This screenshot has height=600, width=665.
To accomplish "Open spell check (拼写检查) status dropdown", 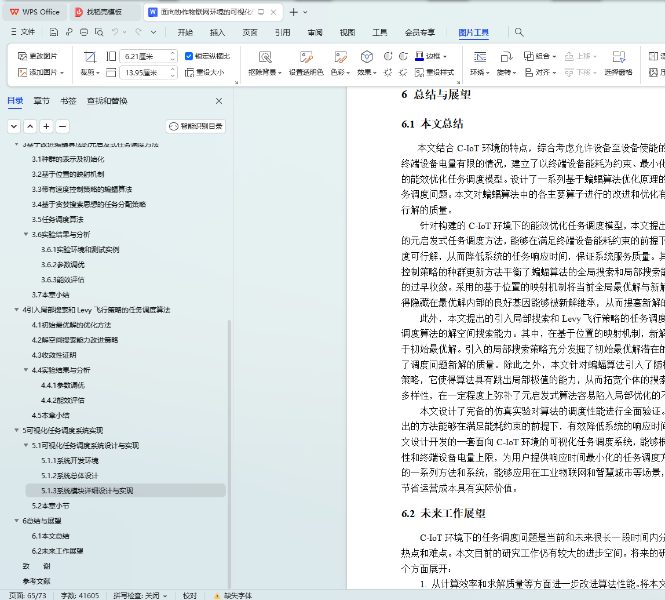I will click(140, 596).
